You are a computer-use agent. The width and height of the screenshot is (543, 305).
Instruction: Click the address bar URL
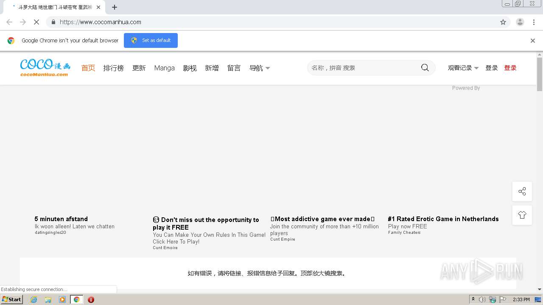tap(101, 22)
